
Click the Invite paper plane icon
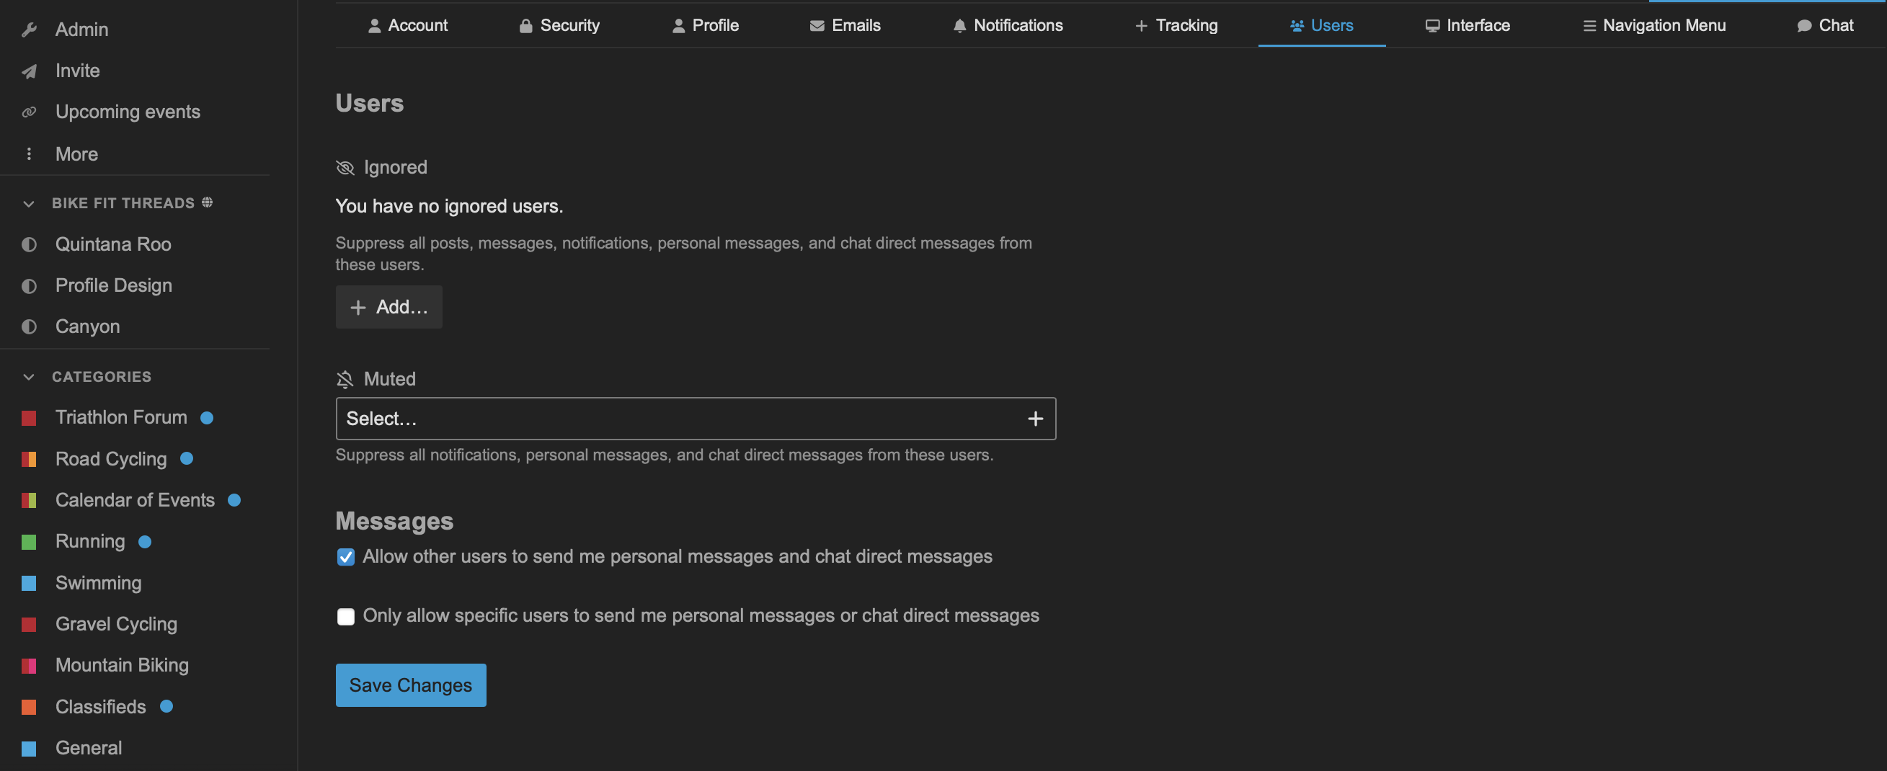30,71
